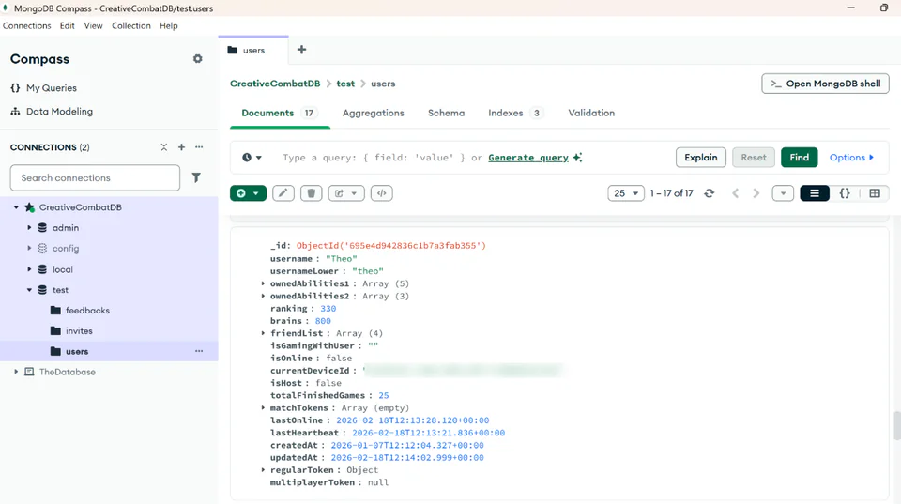Collapse all connections with X-arrows icon

pos(163,147)
